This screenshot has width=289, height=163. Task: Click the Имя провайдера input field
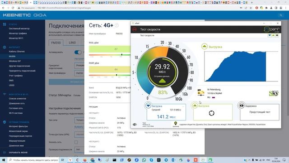(79, 73)
